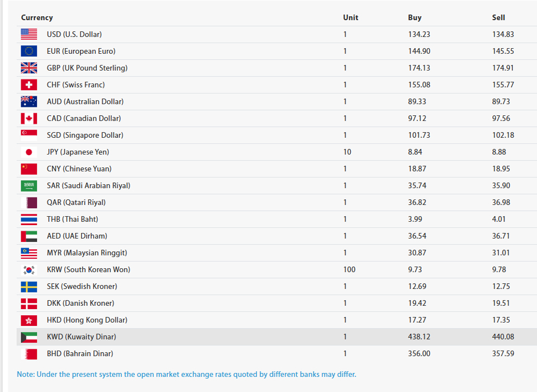This screenshot has height=392, width=537.
Task: Select the USD (U.S. Dollar) label
Action: coord(74,34)
